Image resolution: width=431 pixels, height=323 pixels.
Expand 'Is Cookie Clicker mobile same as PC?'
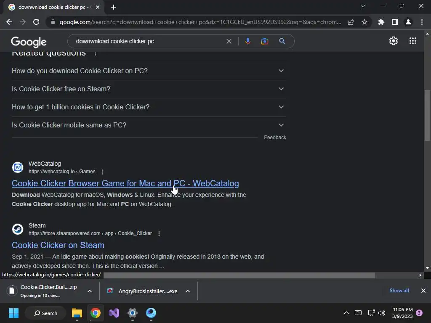[149, 125]
